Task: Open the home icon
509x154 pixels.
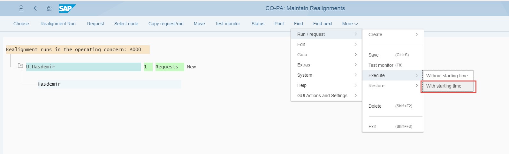Action: (49, 9)
